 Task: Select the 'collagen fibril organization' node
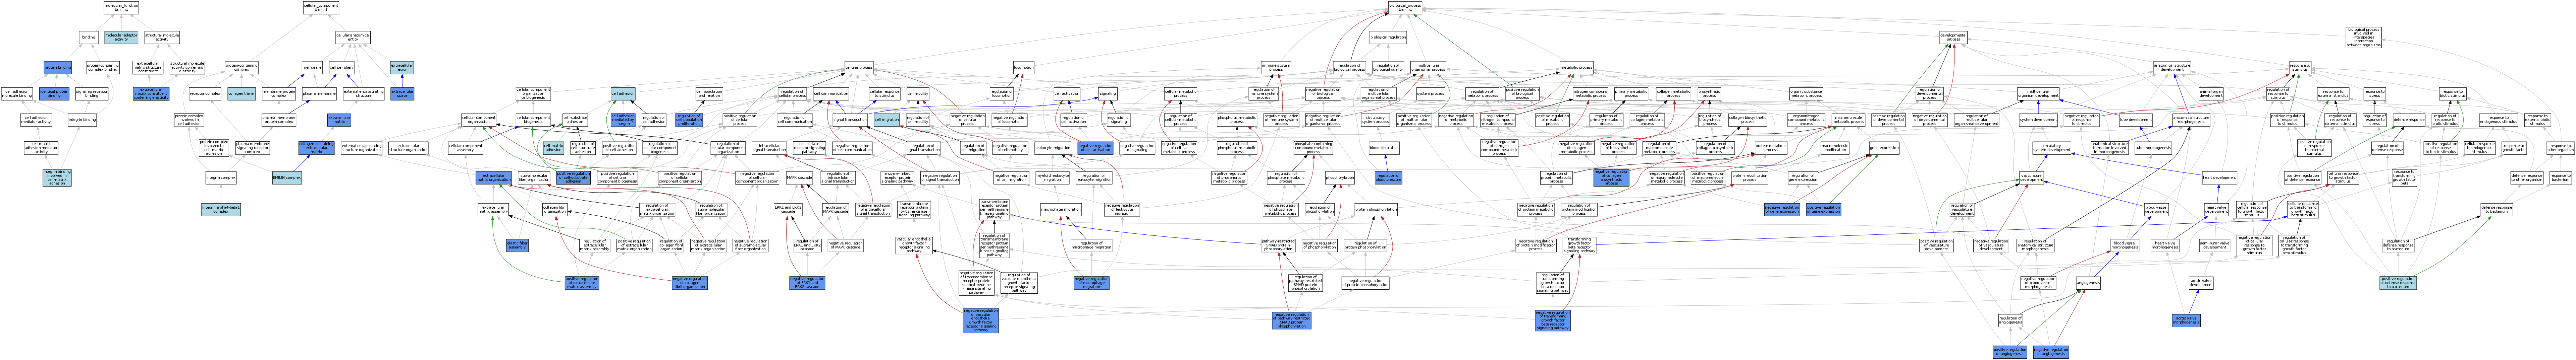[555, 209]
